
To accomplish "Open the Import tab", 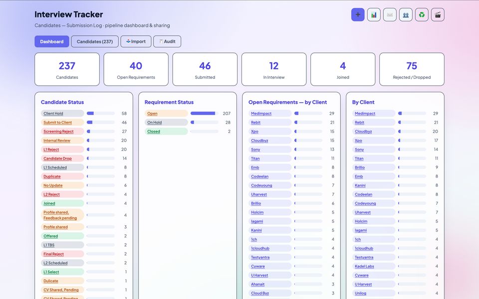I will [x=136, y=41].
